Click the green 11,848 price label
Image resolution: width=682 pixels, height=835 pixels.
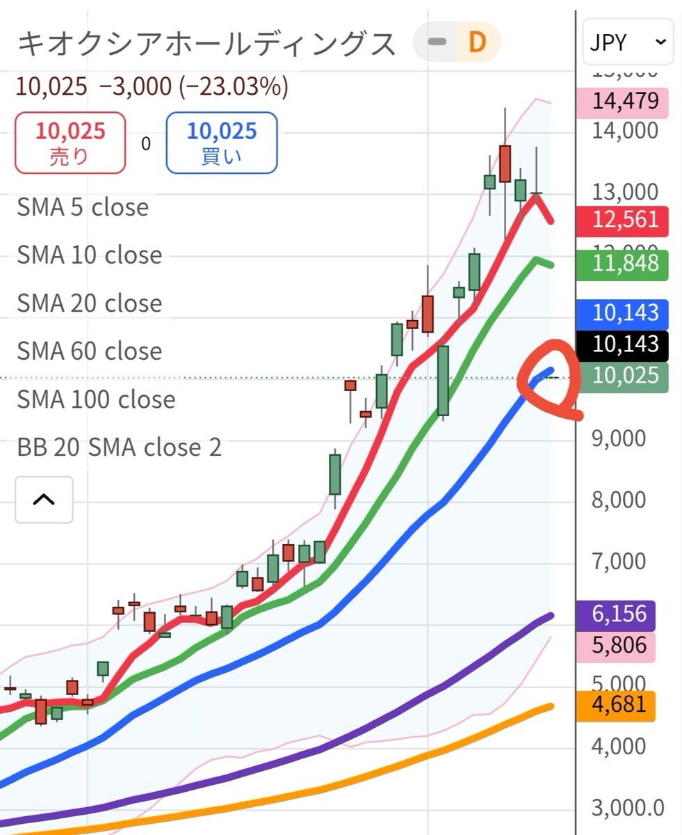coord(624,264)
